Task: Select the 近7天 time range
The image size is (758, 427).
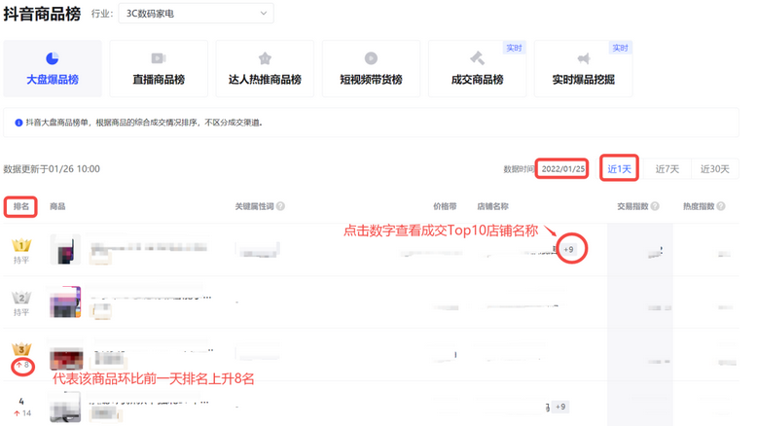Action: tap(668, 169)
